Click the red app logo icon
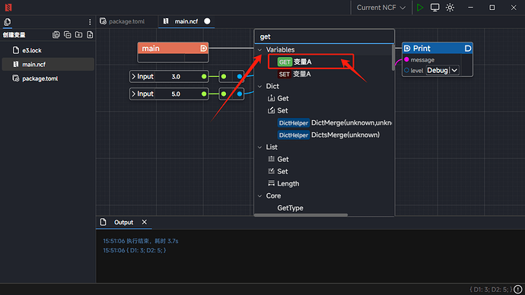This screenshot has width=525, height=295. [x=8, y=7]
